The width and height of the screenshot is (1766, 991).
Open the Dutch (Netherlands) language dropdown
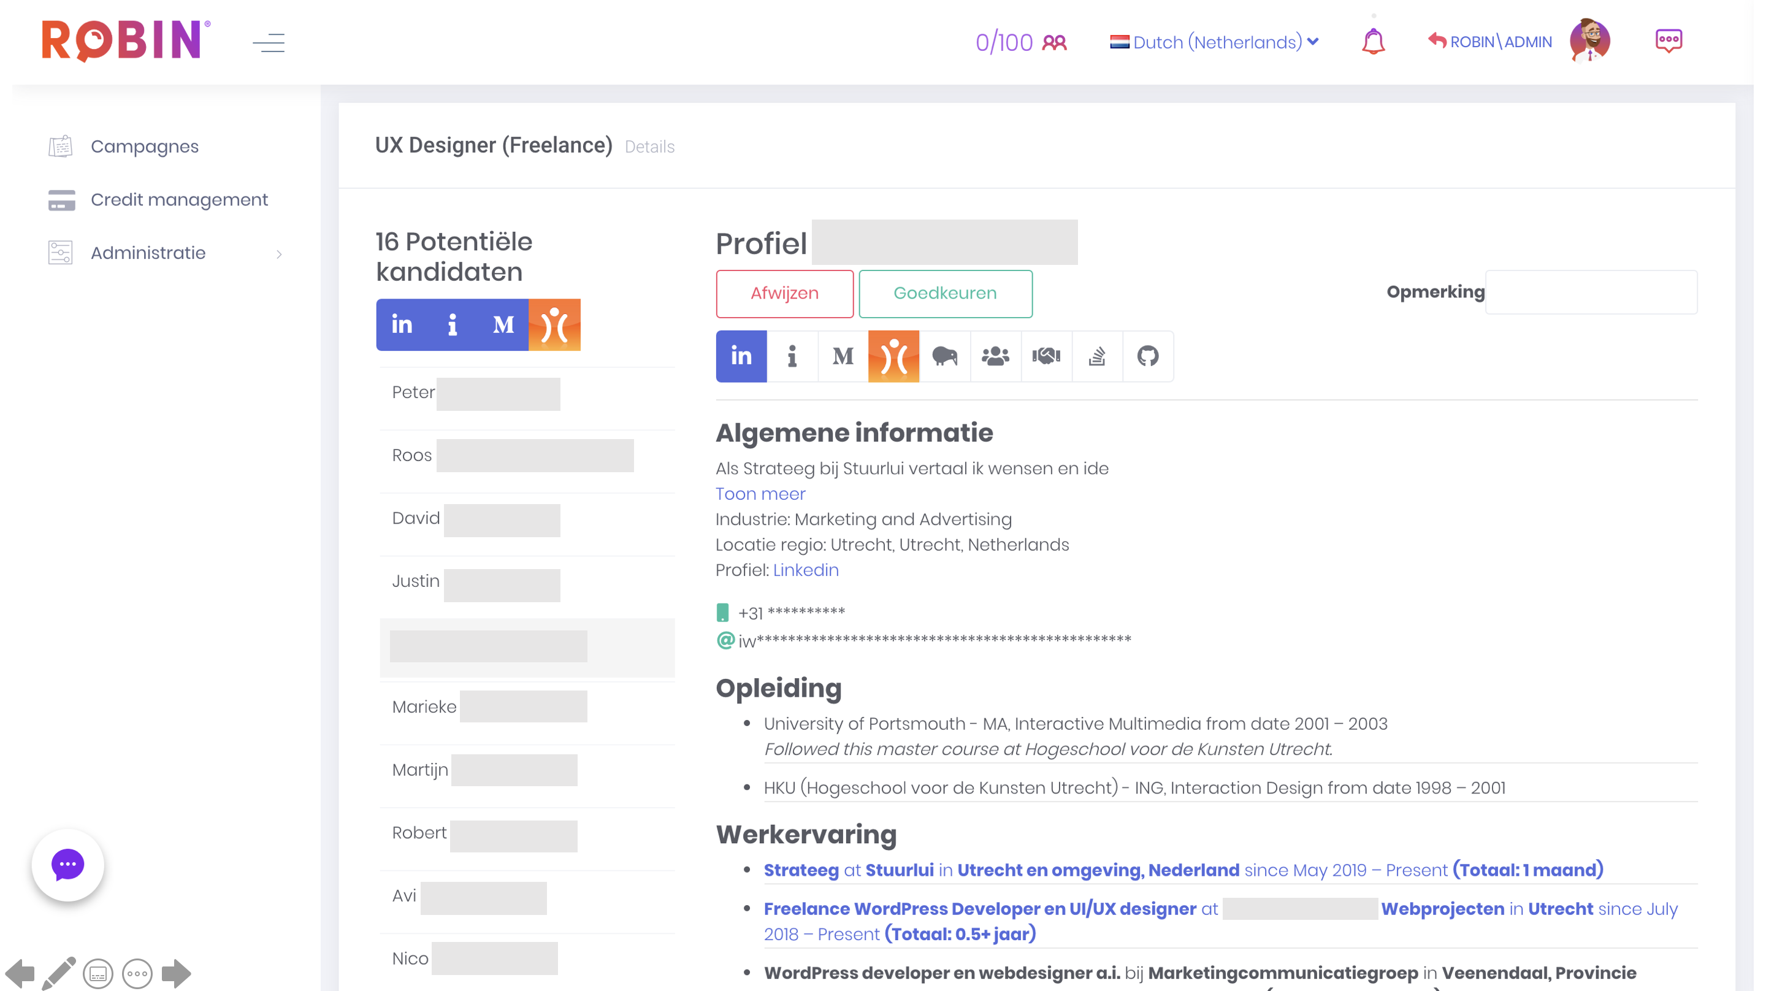point(1214,42)
